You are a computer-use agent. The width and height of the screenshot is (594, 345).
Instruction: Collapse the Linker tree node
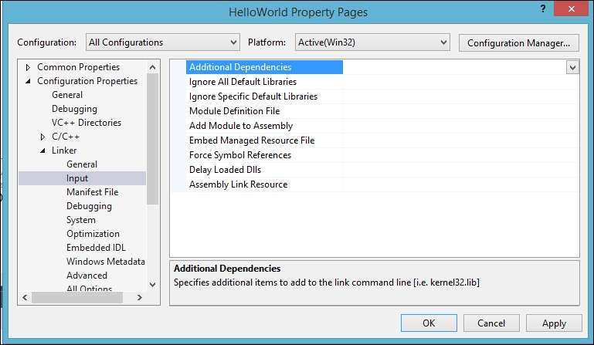pos(42,151)
